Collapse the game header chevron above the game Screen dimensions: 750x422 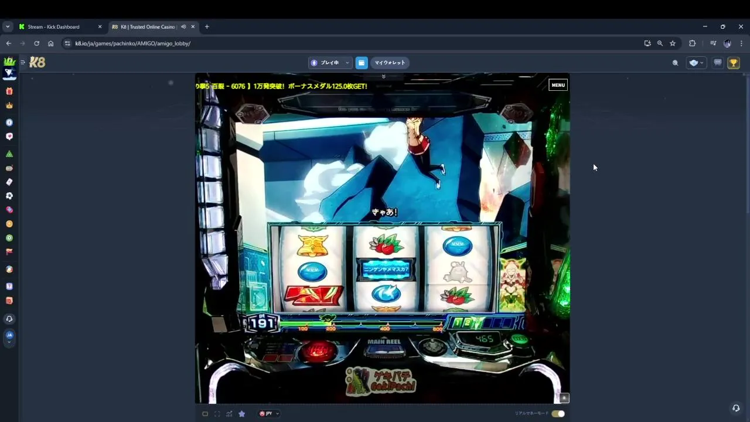[384, 76]
